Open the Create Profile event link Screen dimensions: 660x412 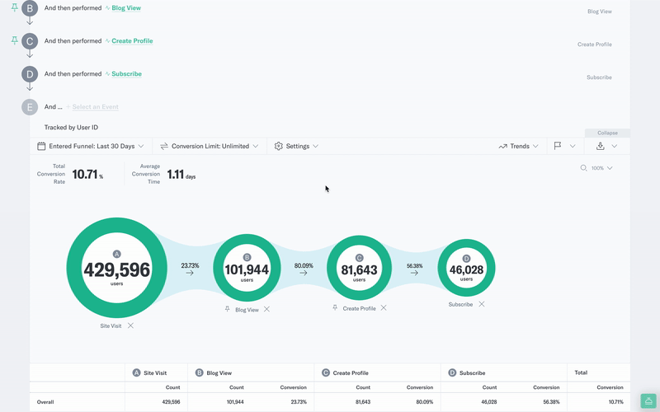coord(132,40)
